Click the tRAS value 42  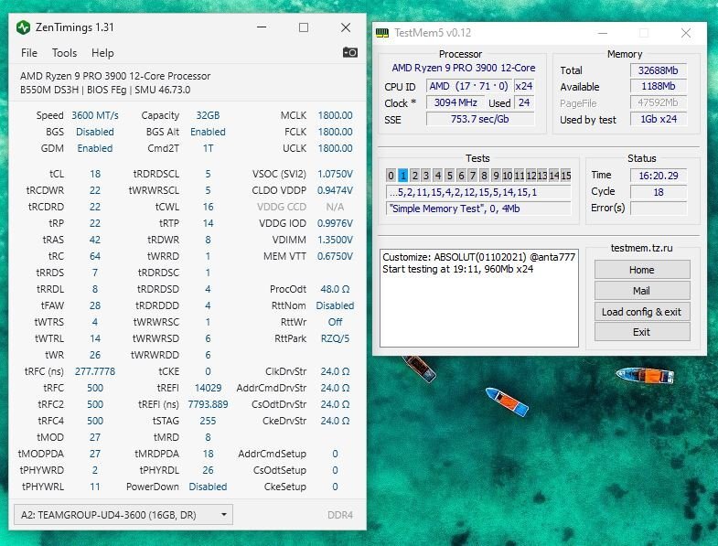(95, 240)
